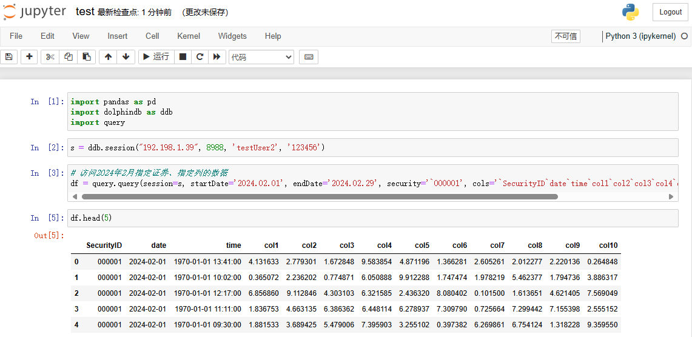This screenshot has width=692, height=337.
Task: Insert a cell below with plus icon
Action: click(x=29, y=57)
